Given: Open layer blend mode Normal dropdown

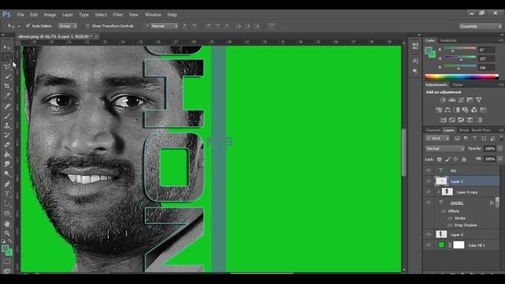Looking at the screenshot, I should point(445,148).
